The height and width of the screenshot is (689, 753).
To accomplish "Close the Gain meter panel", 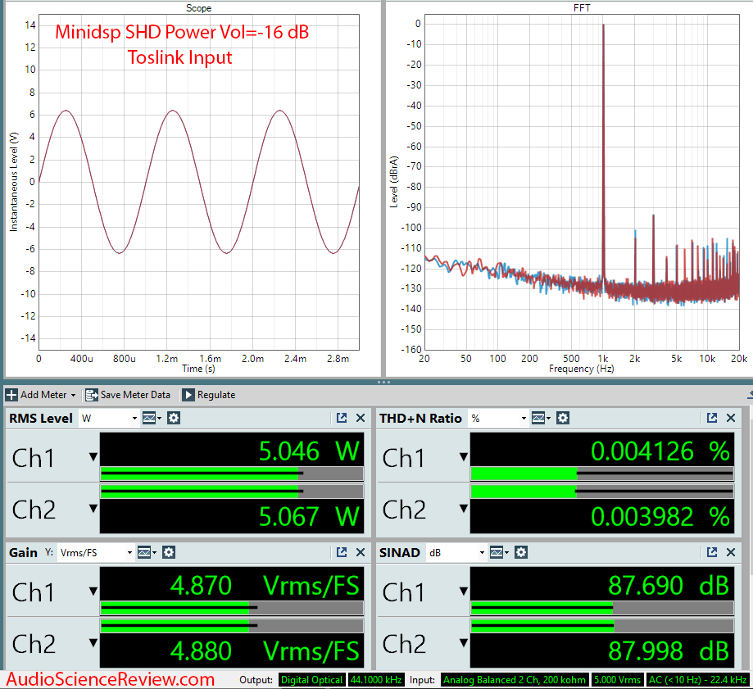I will 361,553.
